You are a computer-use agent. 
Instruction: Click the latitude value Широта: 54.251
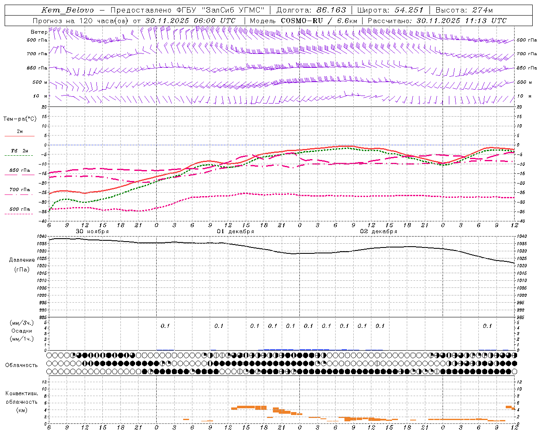[390, 10]
